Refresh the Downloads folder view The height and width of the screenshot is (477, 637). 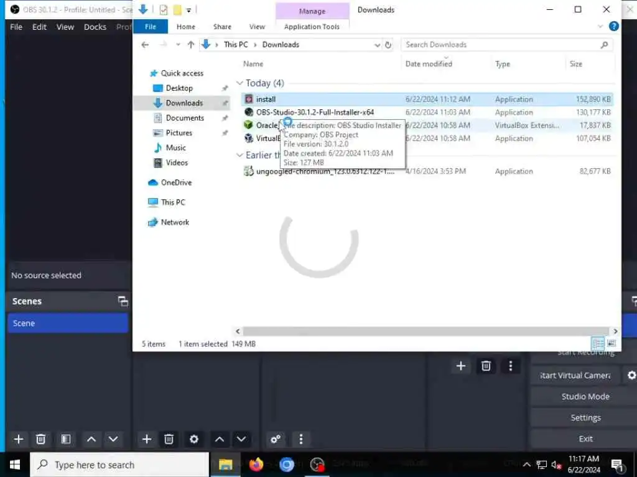[388, 45]
